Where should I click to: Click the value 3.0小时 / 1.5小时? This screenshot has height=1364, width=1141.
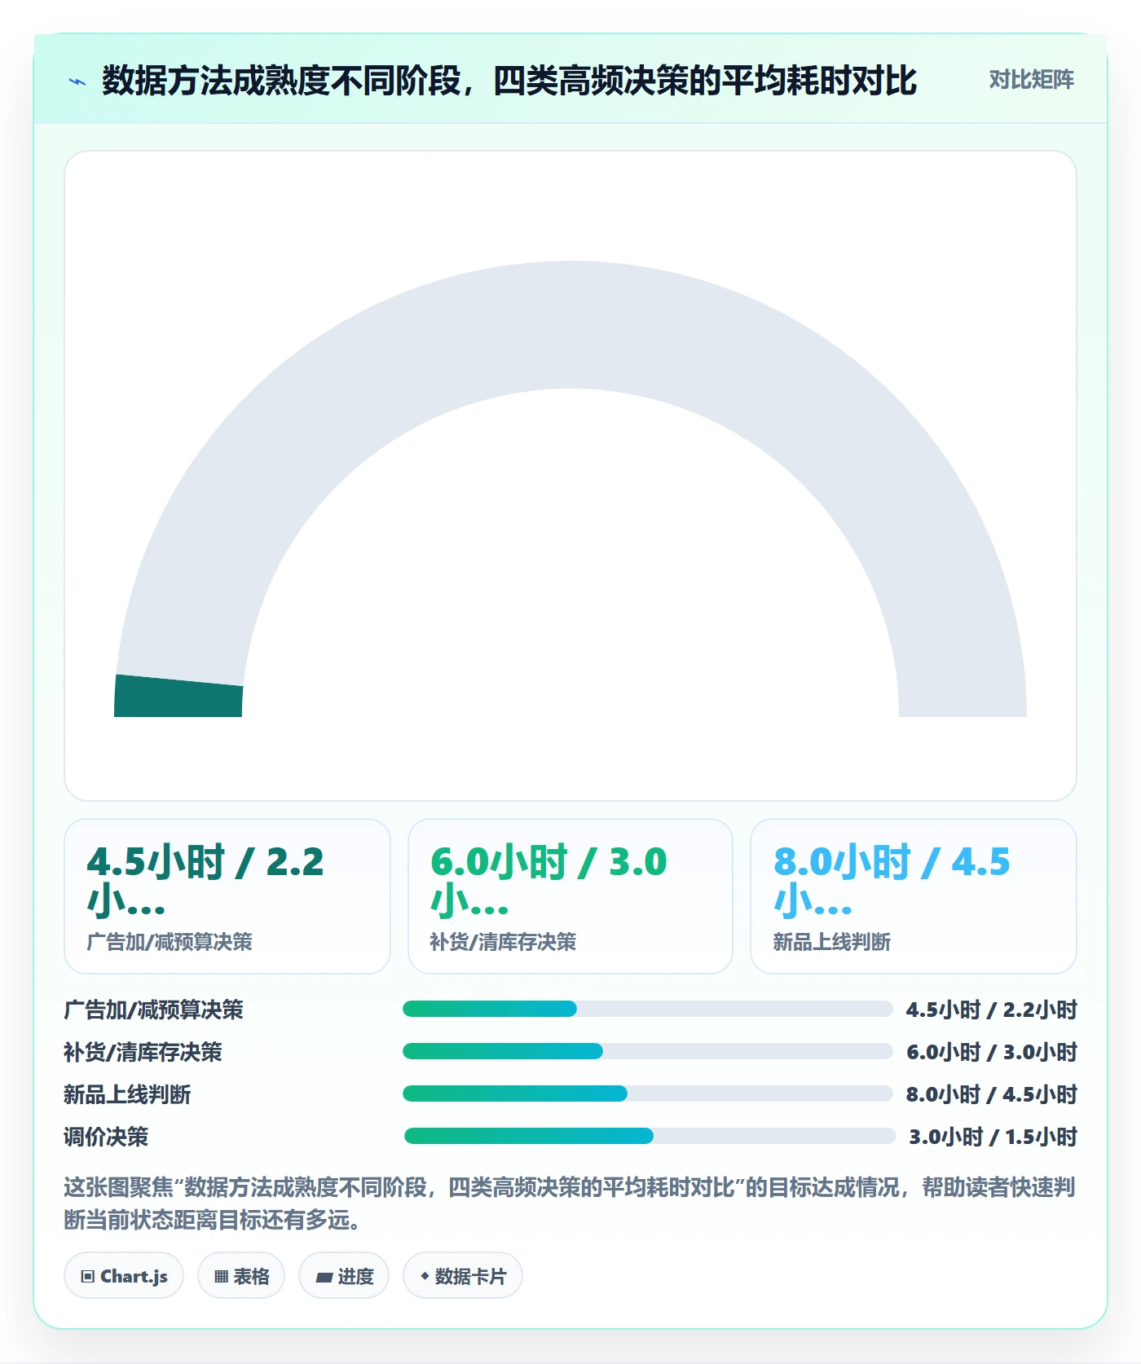tap(993, 1137)
